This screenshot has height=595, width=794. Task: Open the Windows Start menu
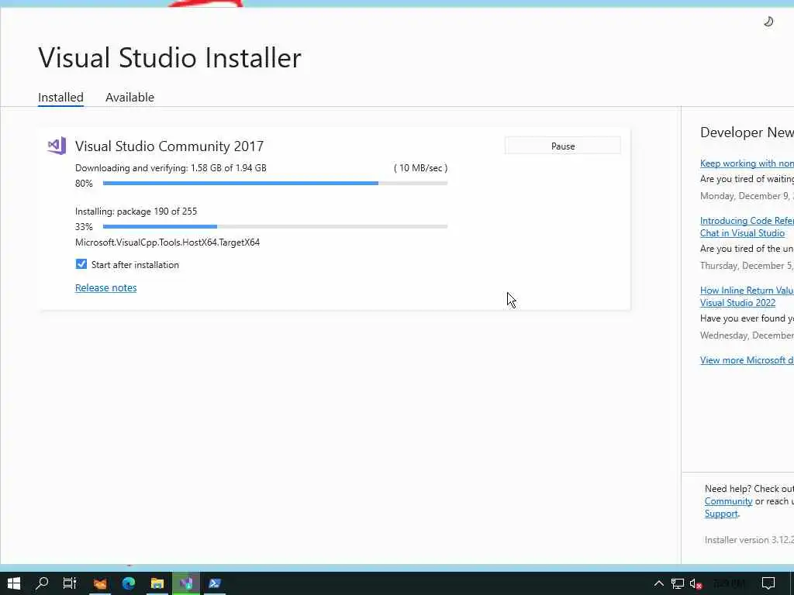point(14,583)
